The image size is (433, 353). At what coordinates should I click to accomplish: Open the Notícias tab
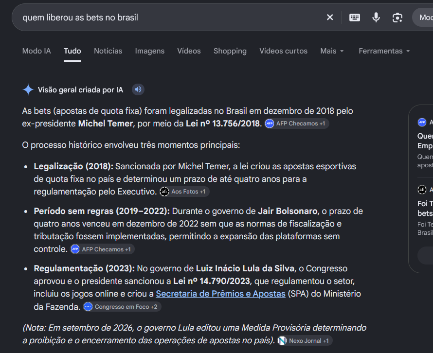pos(108,51)
